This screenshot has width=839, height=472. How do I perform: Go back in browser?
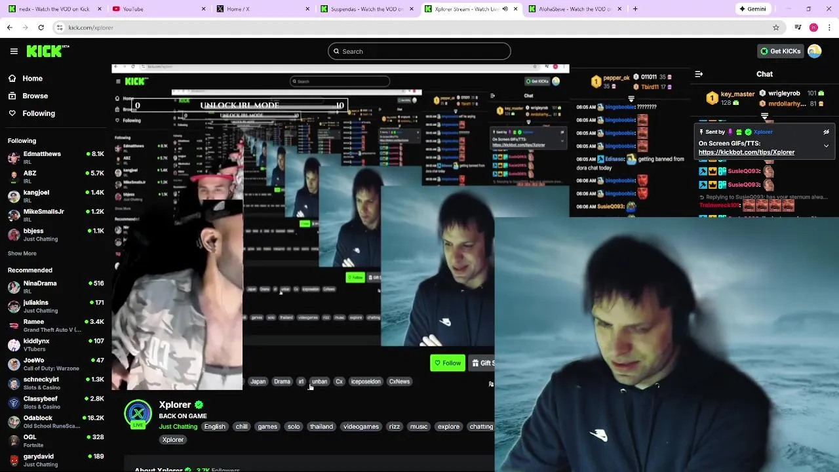point(9,28)
